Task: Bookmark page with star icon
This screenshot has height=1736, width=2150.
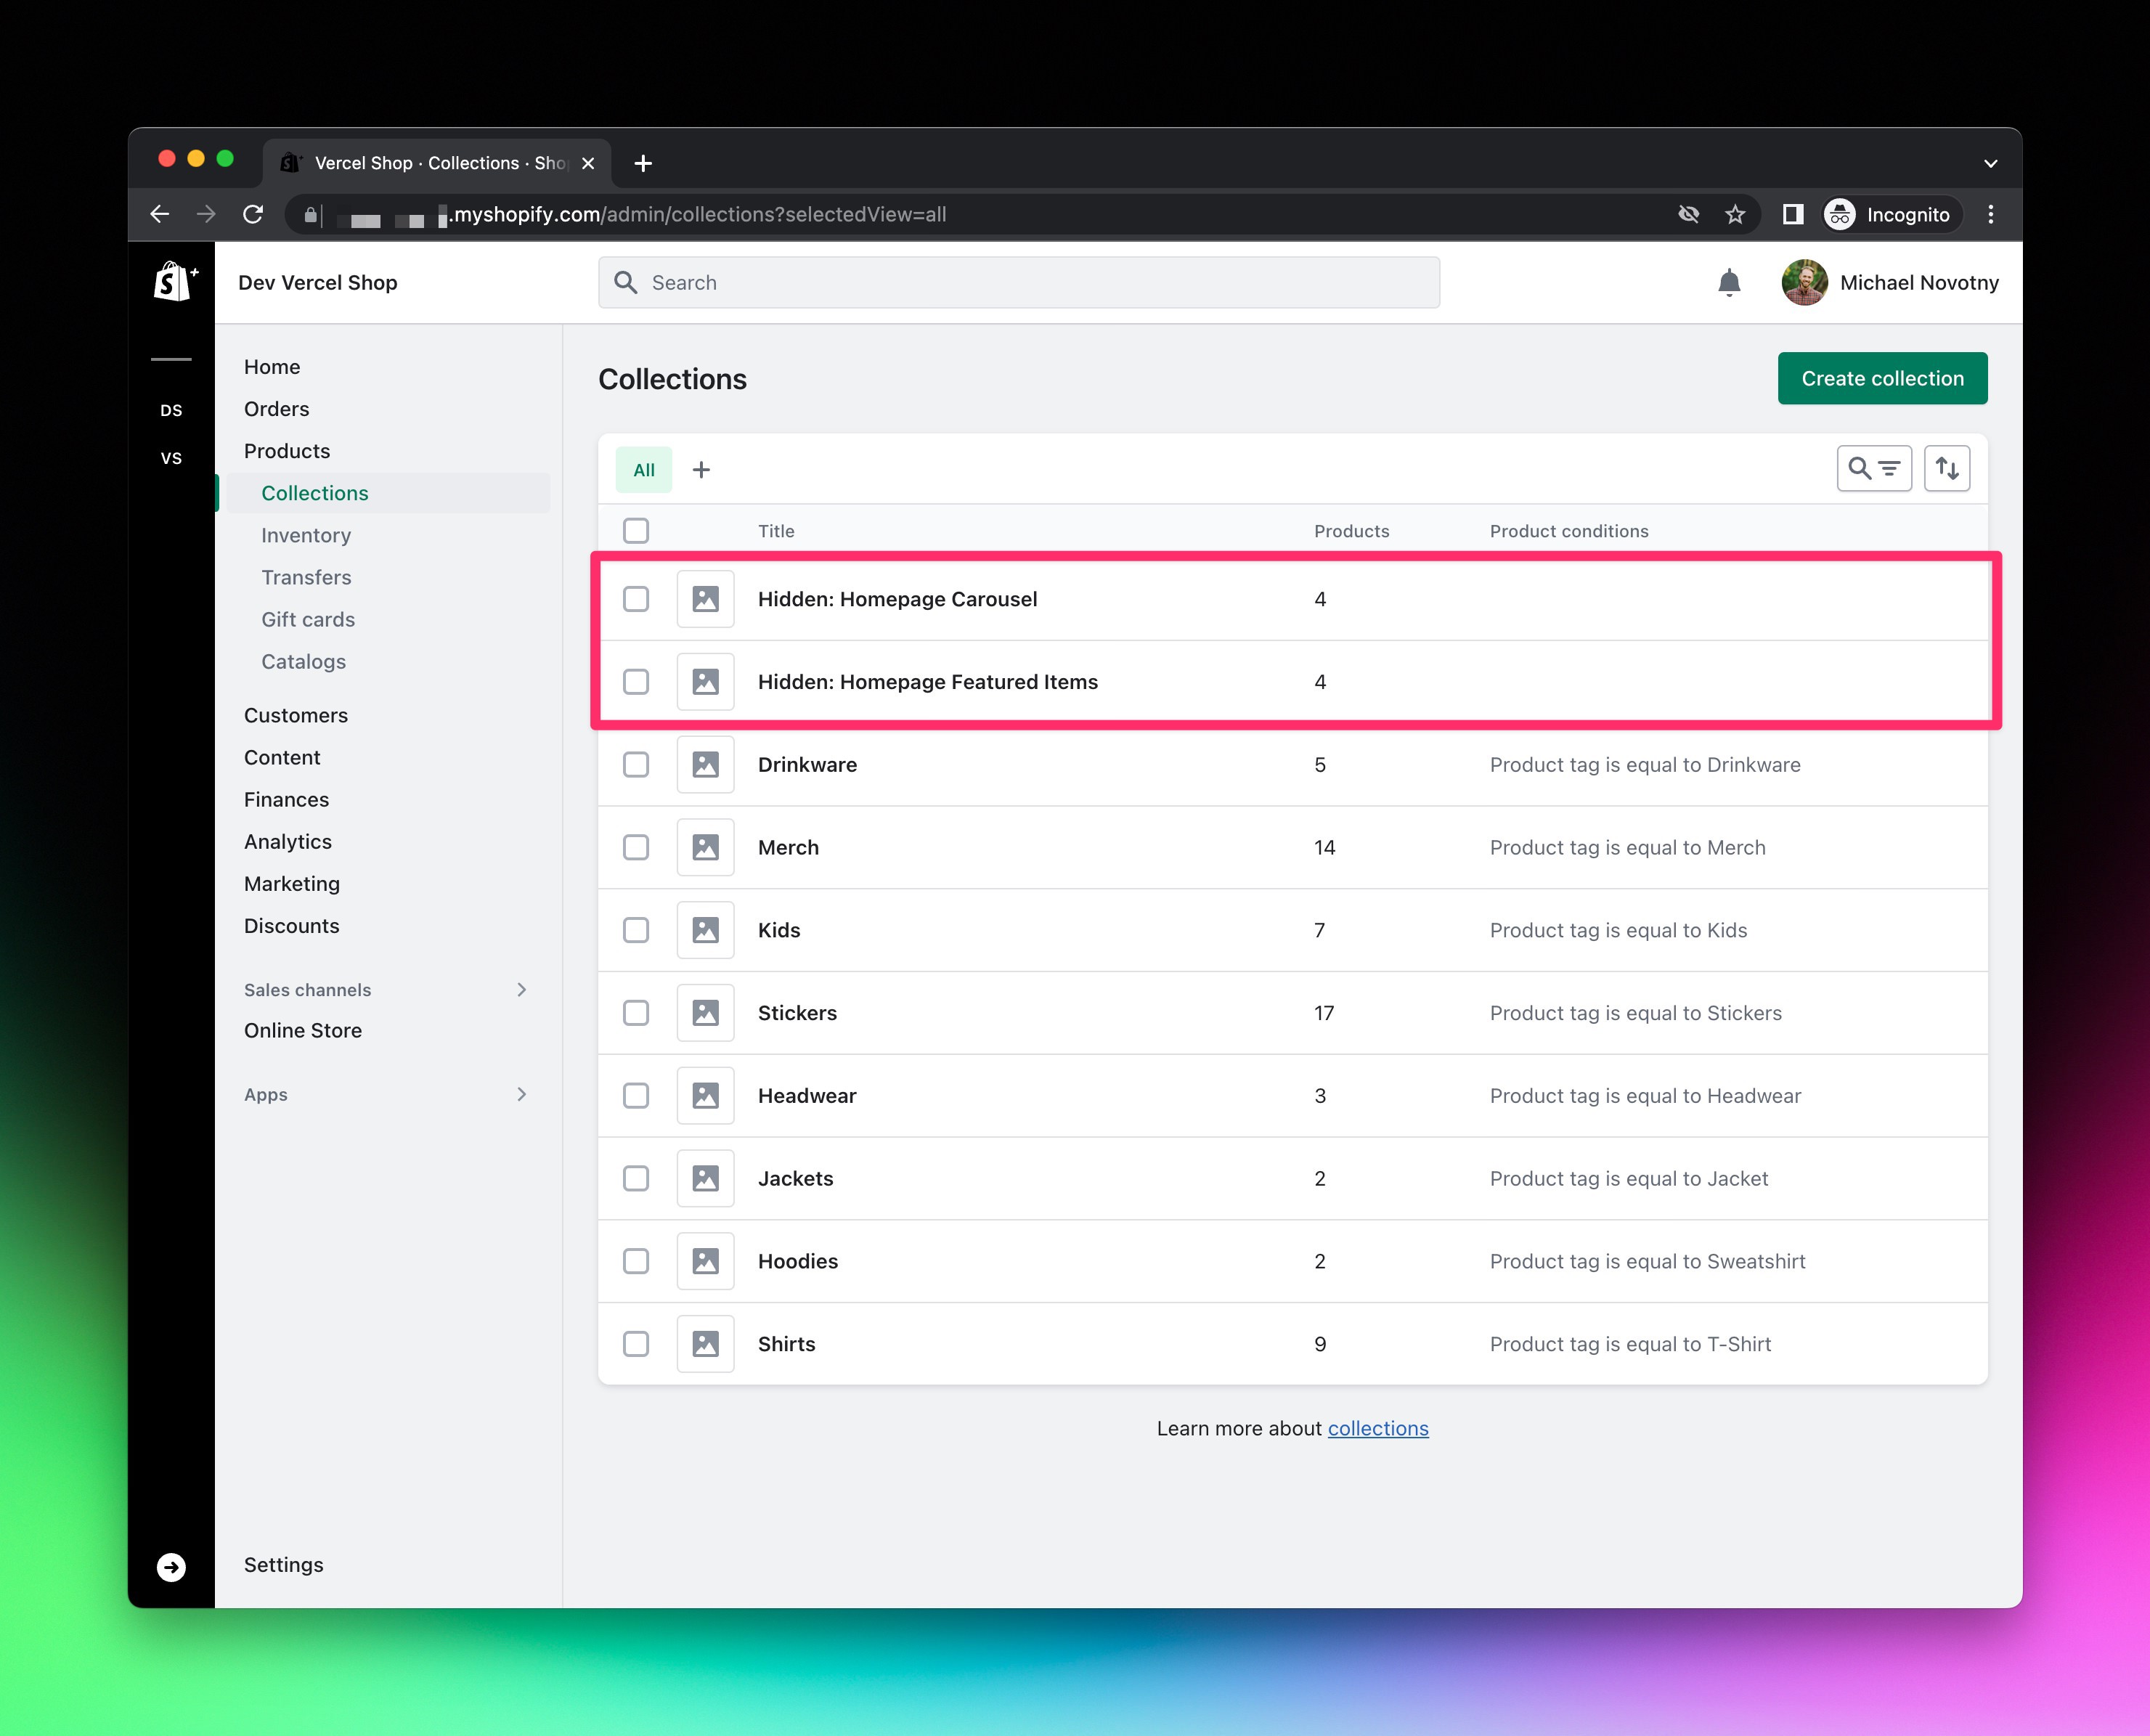Action: click(x=1735, y=214)
